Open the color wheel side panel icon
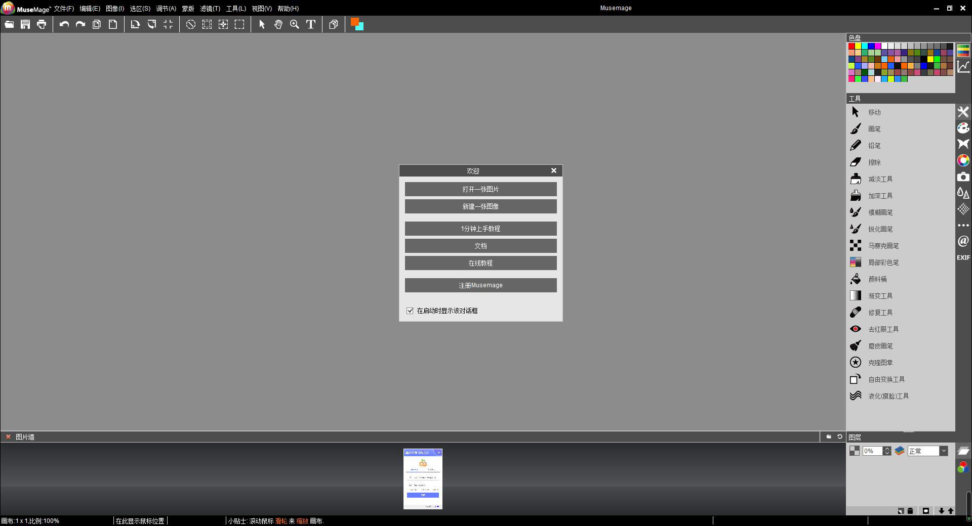This screenshot has width=972, height=526. point(963,160)
